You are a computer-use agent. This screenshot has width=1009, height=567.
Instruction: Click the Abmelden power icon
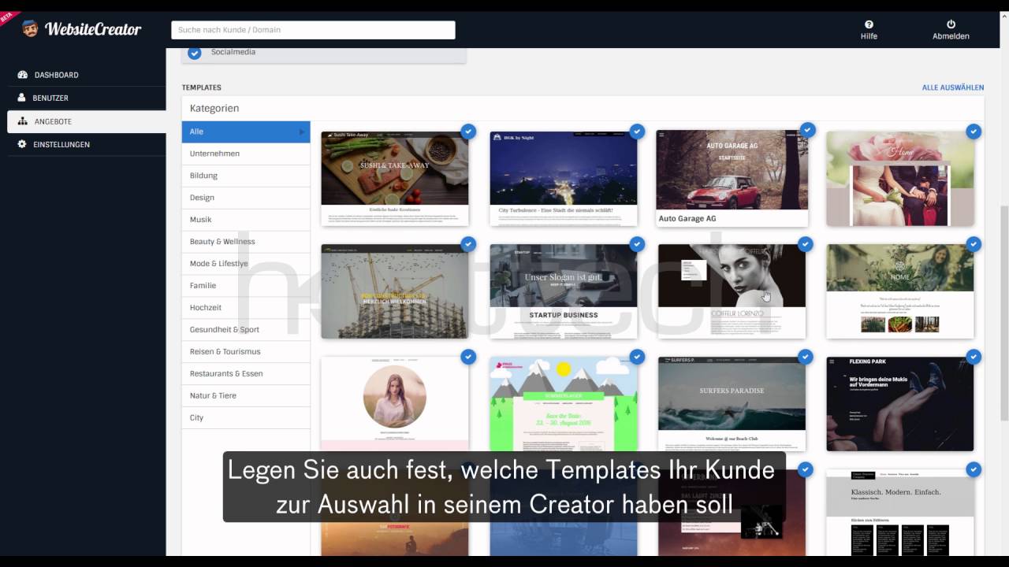click(951, 24)
